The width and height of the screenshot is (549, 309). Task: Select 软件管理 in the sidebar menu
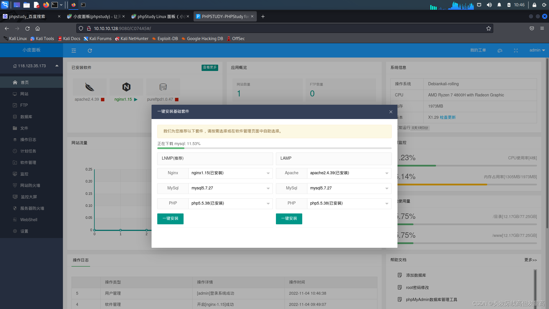click(x=28, y=163)
